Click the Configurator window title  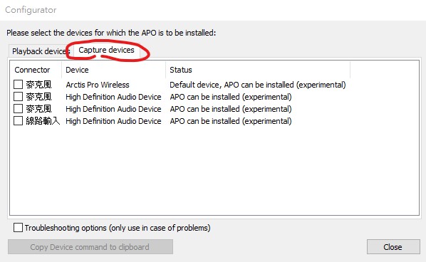31,10
